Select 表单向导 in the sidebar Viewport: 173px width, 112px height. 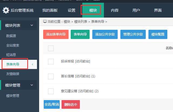coord(13,64)
